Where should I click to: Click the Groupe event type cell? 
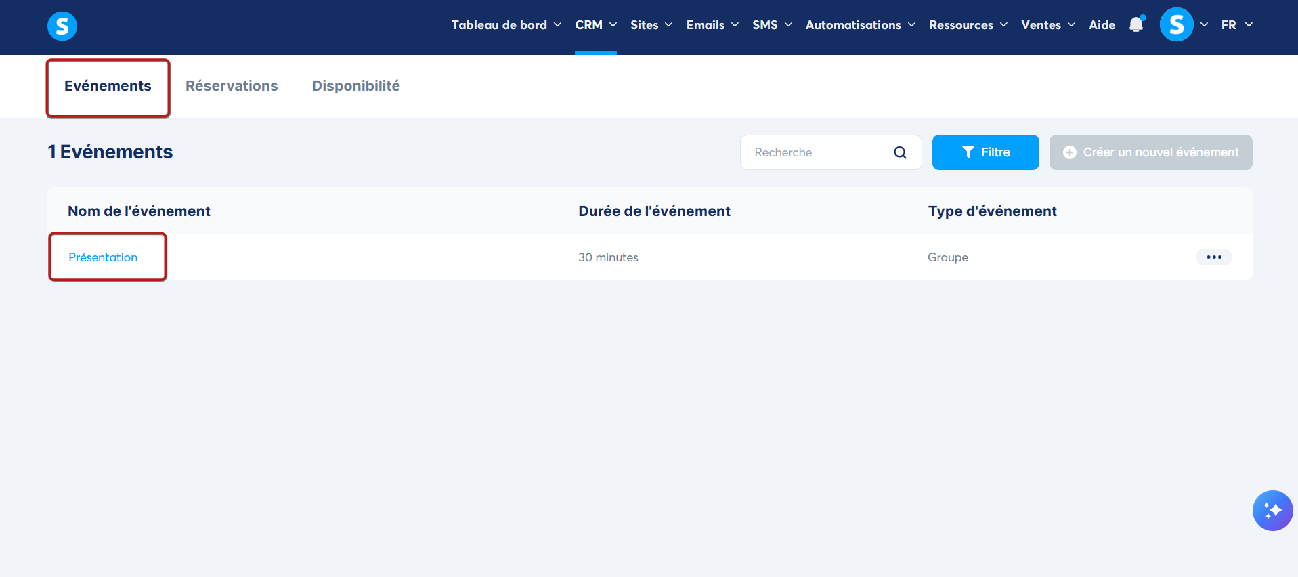[x=948, y=257]
